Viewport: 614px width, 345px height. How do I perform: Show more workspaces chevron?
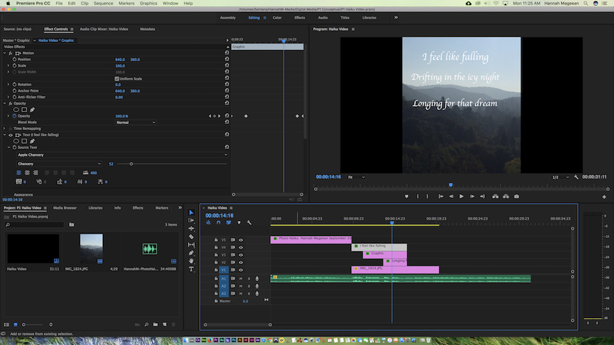396,18
